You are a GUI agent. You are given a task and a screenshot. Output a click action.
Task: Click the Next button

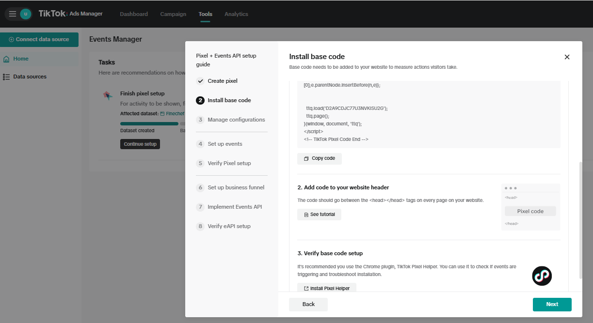552,304
